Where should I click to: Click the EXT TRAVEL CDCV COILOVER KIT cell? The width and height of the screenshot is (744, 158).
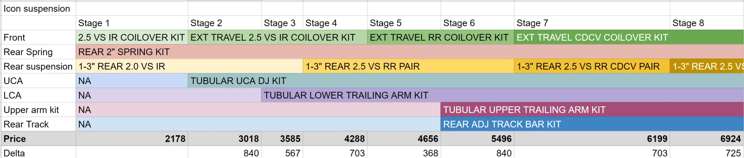[629, 37]
